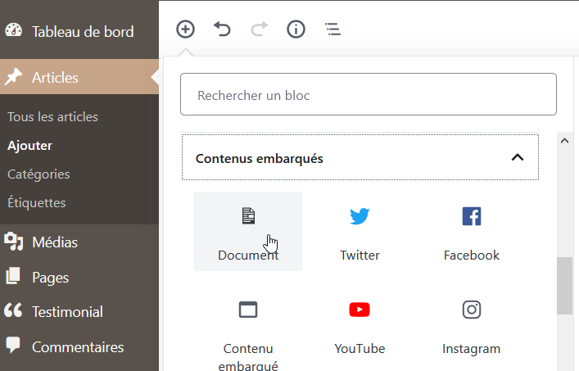
Task: Insert the Instagram embed block
Action: [472, 328]
